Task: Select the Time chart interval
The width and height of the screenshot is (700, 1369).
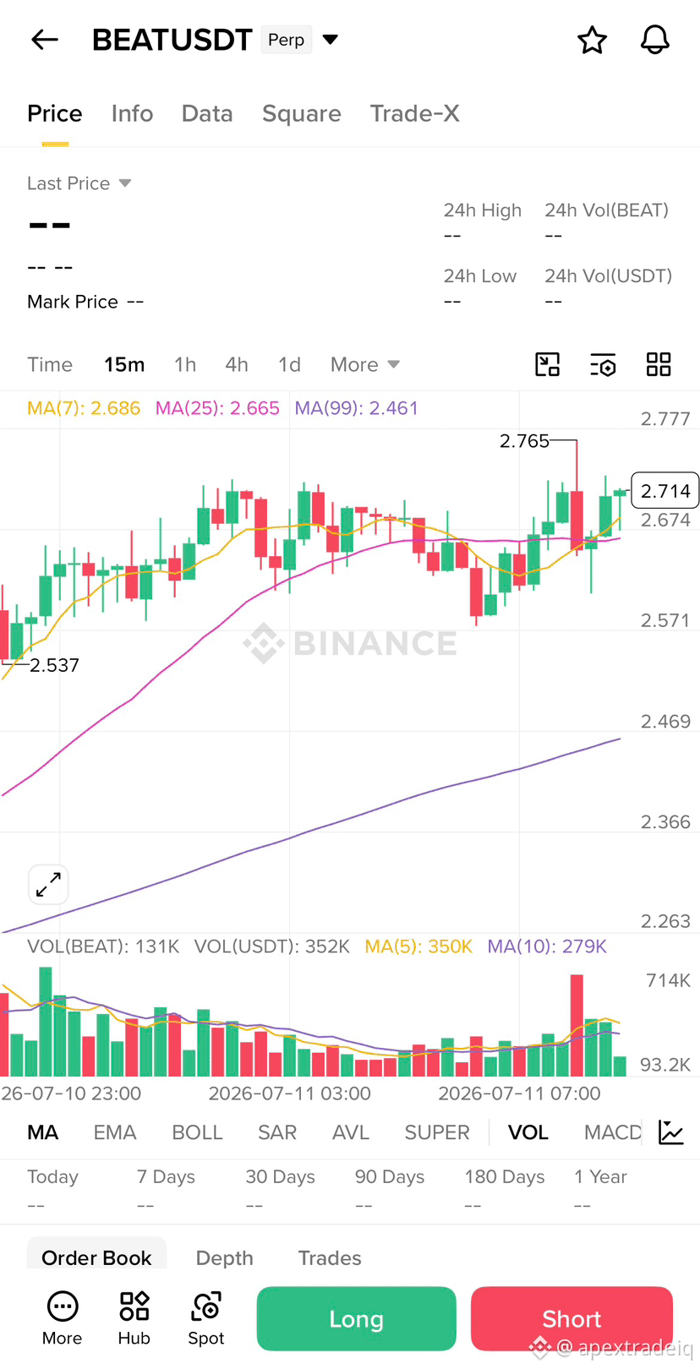Action: 50,364
